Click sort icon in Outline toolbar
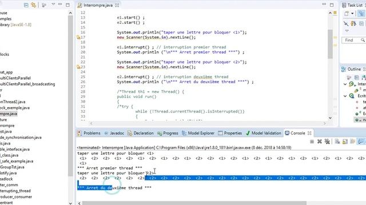 click(x=364, y=77)
